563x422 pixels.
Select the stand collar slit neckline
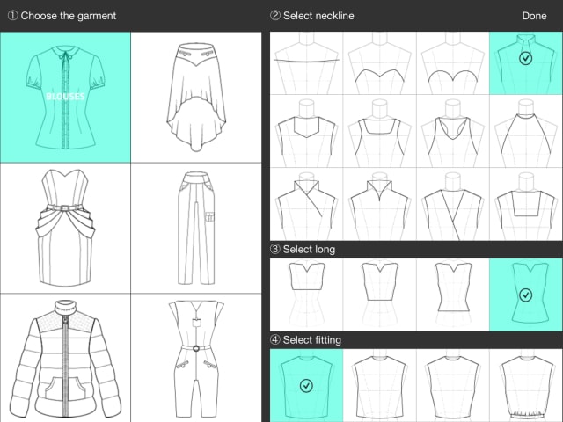click(379, 204)
